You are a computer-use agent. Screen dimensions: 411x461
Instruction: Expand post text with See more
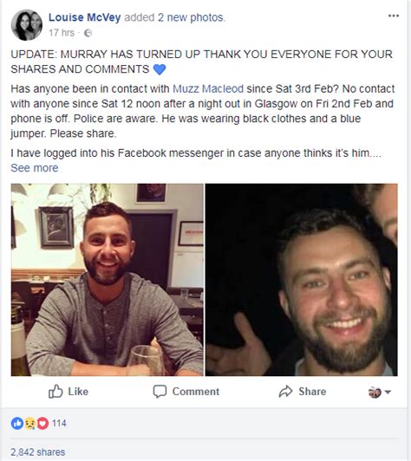(35, 168)
